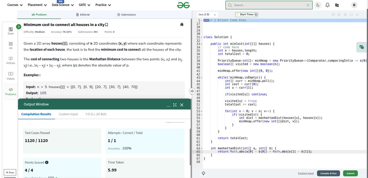368x178 pixels.
Task: Toggle dark mode with the moon icon
Action: click(318, 5)
